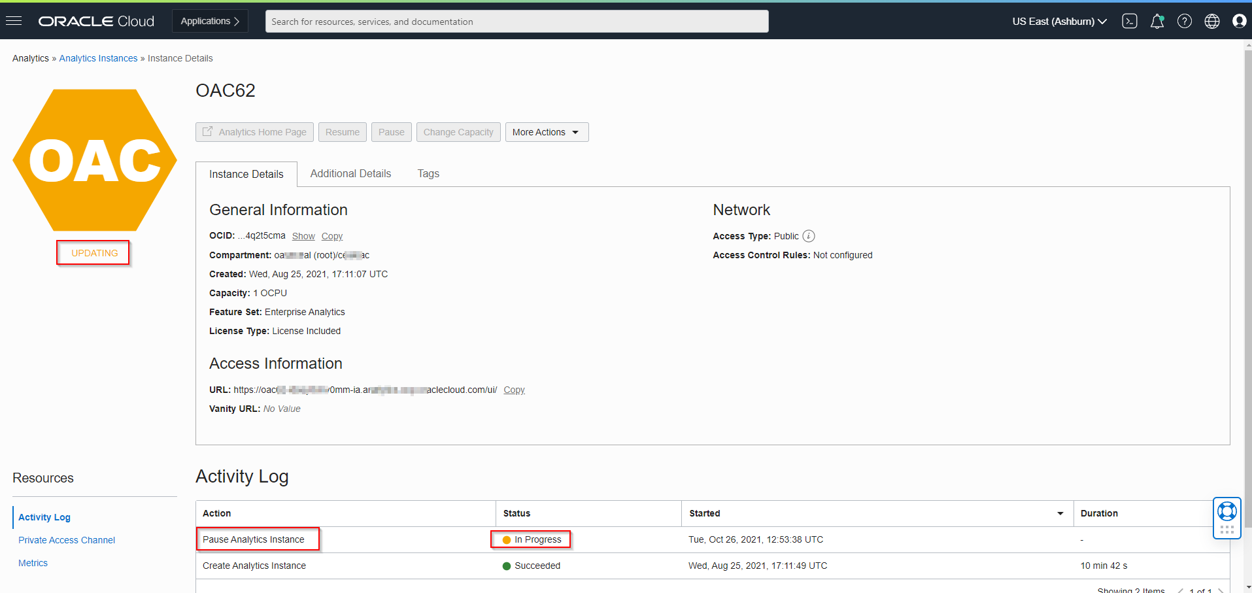
Task: Click the Enterprise Analytics feature set value
Action: 305,312
